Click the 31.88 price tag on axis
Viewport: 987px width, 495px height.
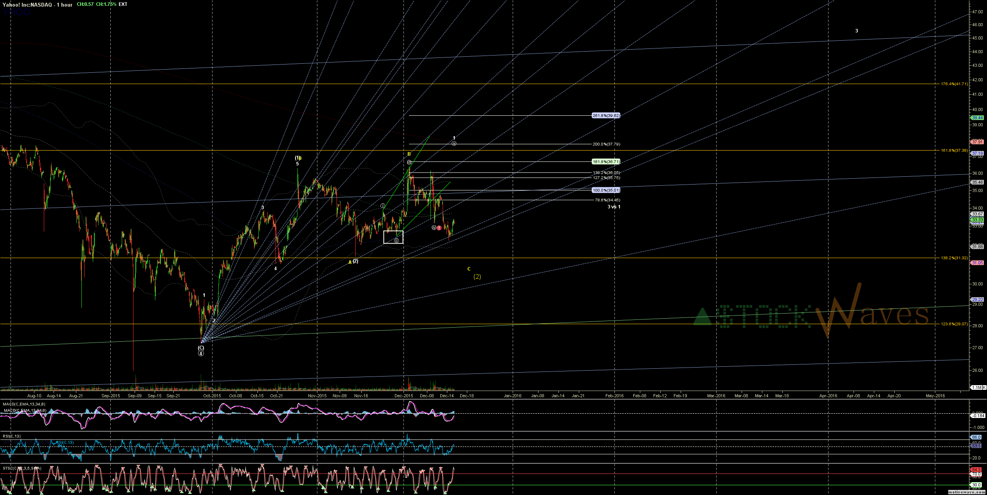point(977,247)
